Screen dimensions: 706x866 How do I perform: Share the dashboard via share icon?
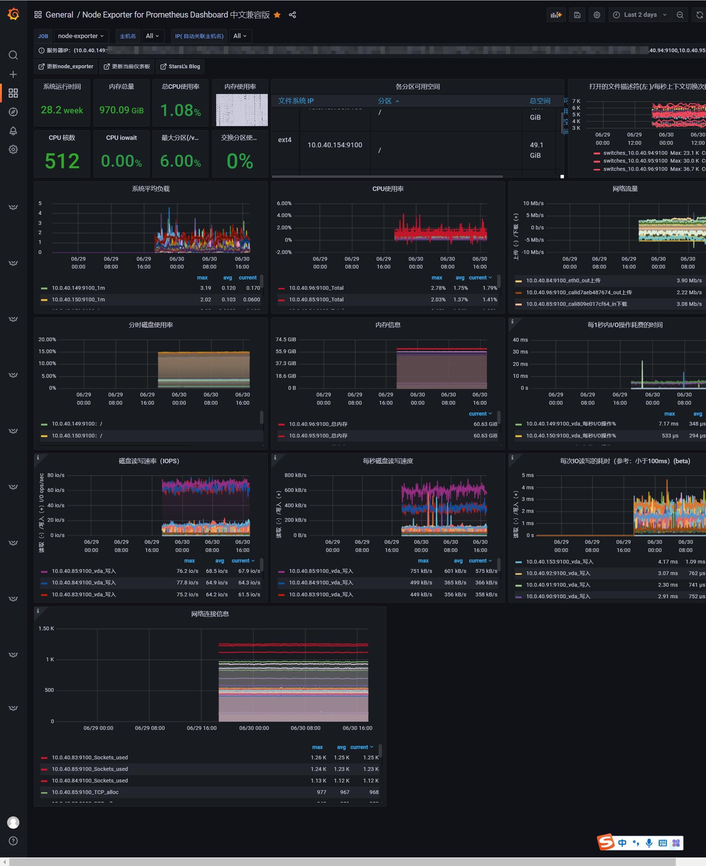tap(292, 15)
